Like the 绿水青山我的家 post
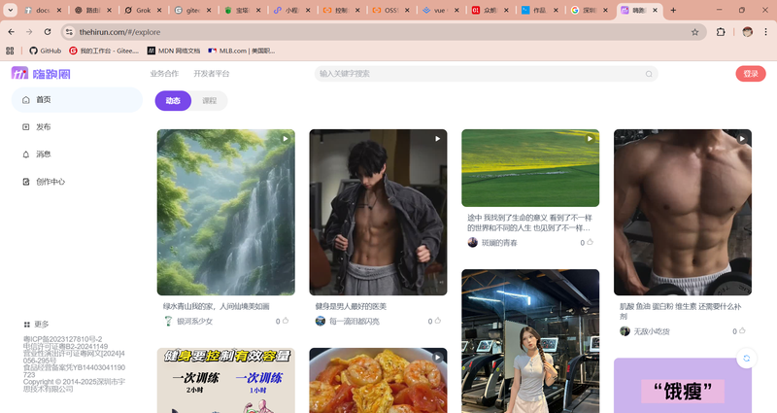Screen dimensions: 777x413 286,321
